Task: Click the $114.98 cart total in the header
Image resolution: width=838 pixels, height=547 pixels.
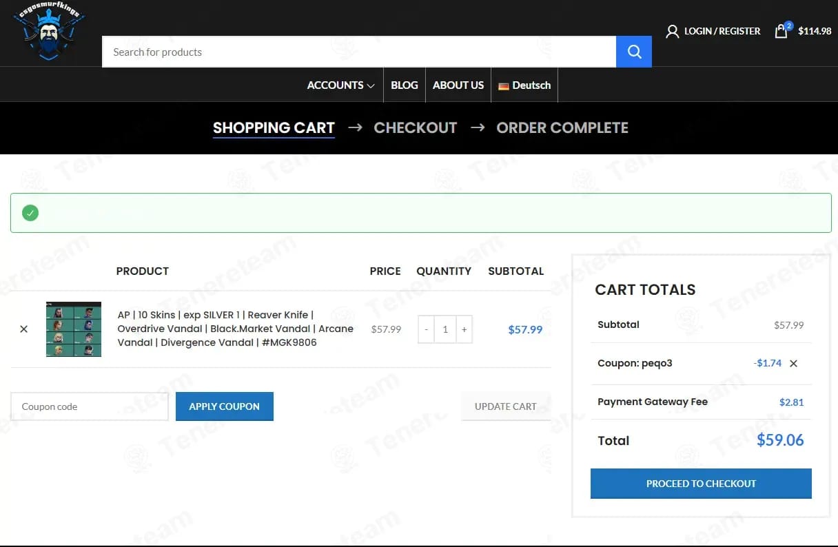Action: [815, 31]
